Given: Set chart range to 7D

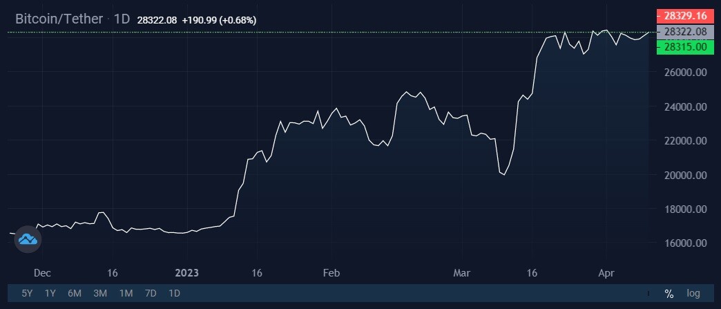Looking at the screenshot, I should coord(151,293).
